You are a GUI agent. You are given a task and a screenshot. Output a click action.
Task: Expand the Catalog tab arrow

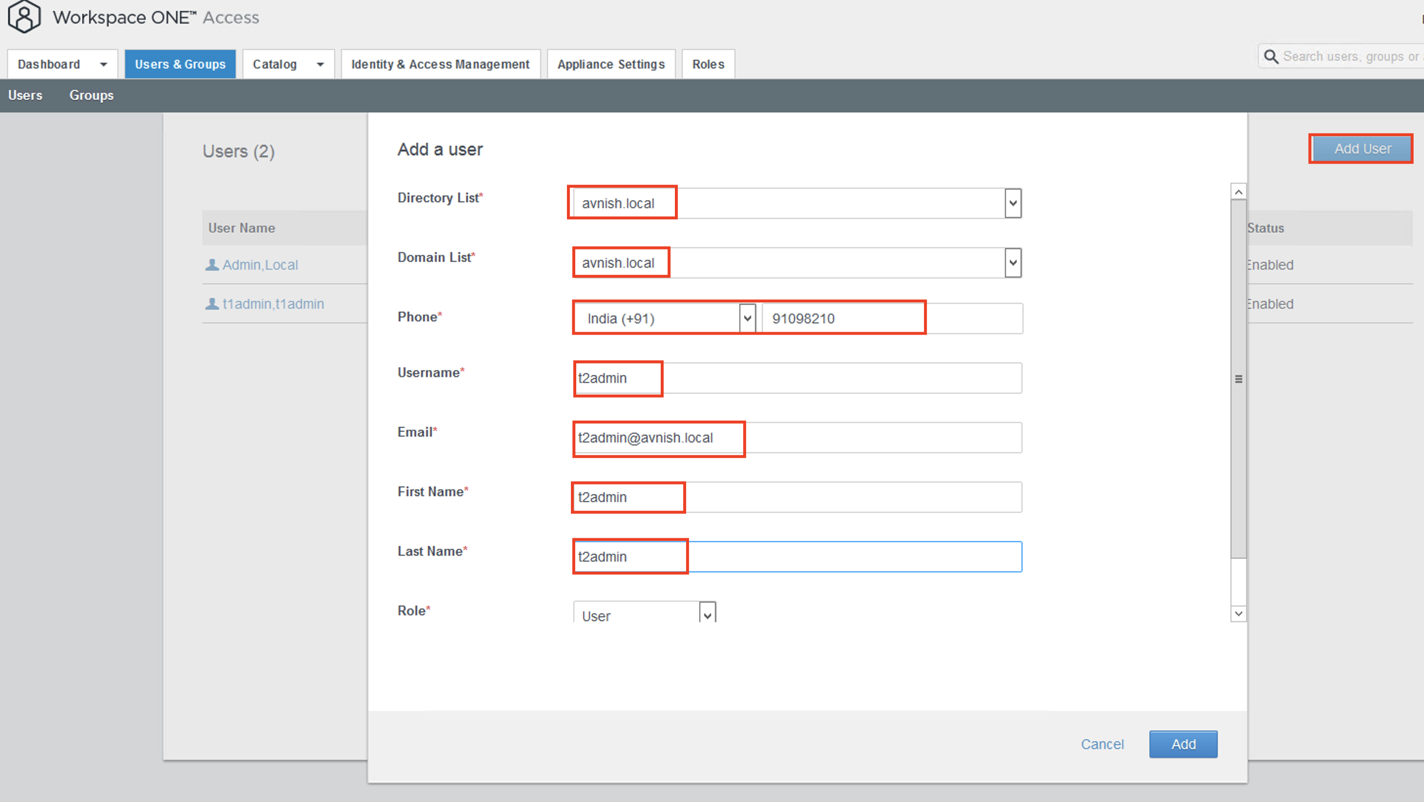click(320, 64)
